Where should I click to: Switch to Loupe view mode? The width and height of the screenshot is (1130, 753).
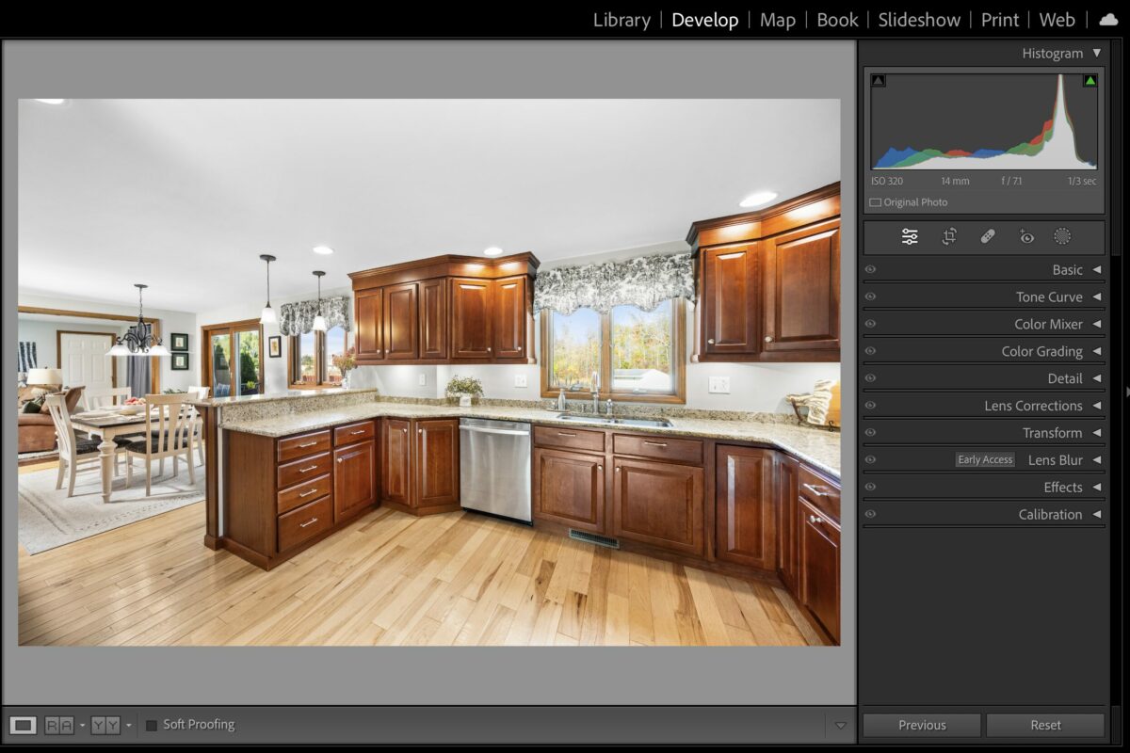point(24,725)
